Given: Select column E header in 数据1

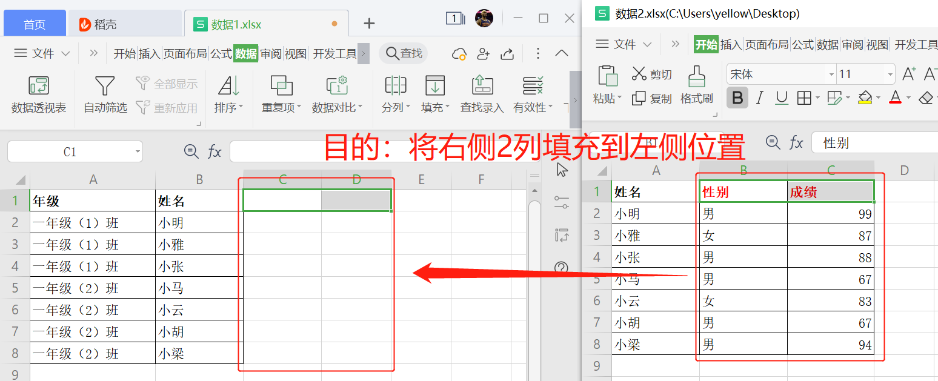Looking at the screenshot, I should tap(421, 179).
